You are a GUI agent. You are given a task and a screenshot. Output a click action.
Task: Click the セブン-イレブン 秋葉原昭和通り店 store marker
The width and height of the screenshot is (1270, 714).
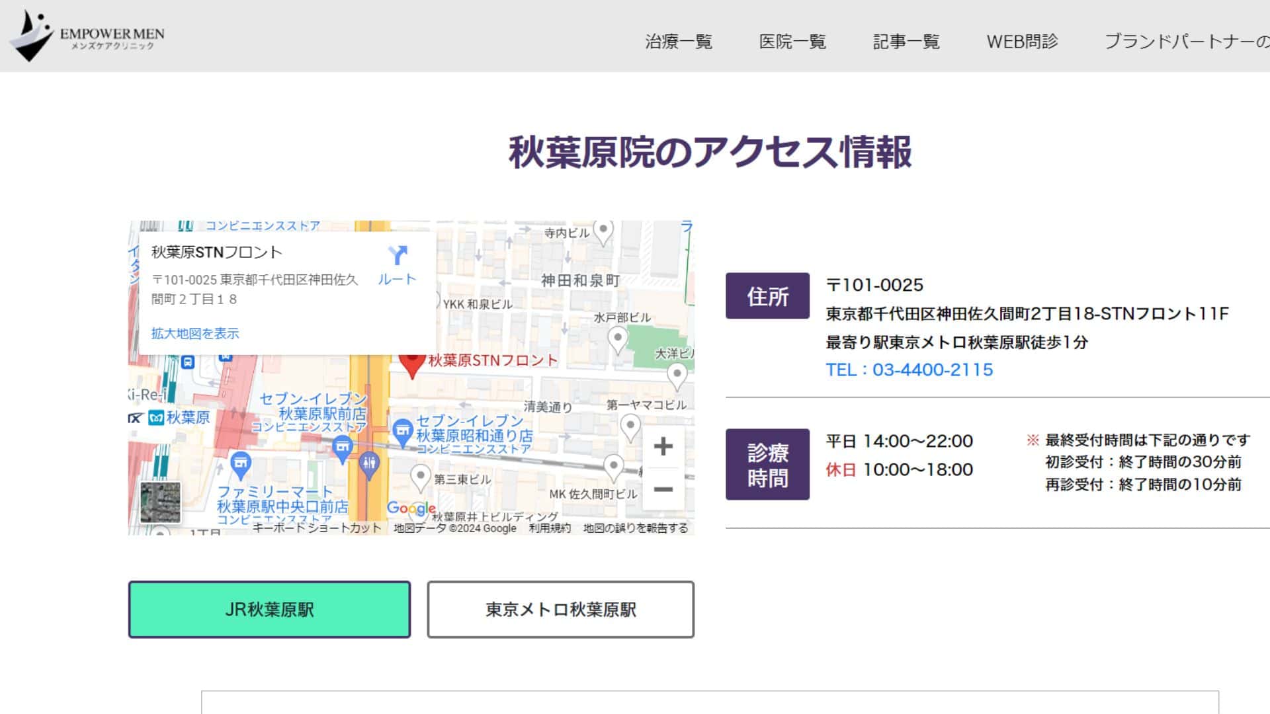(x=402, y=433)
